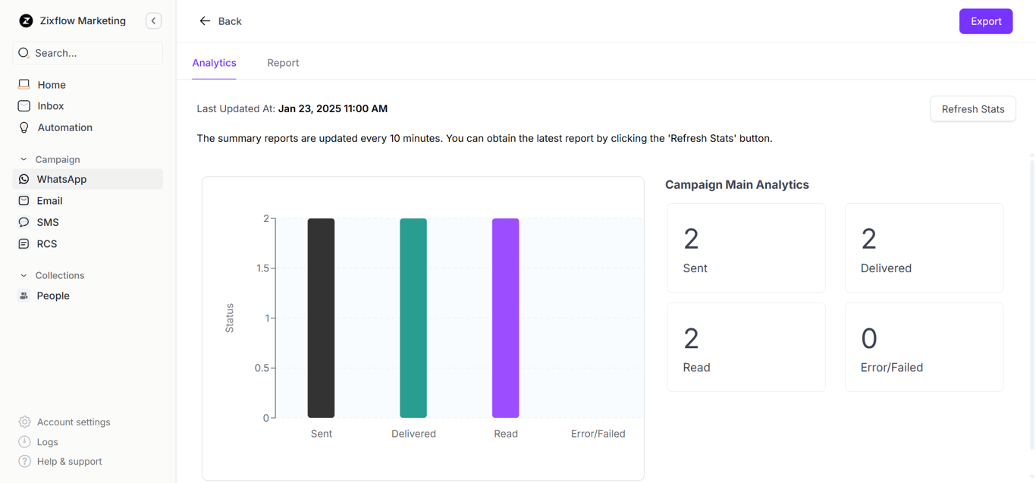Navigate back using the back arrow
Viewport: 1036px width, 483px height.
coord(205,20)
